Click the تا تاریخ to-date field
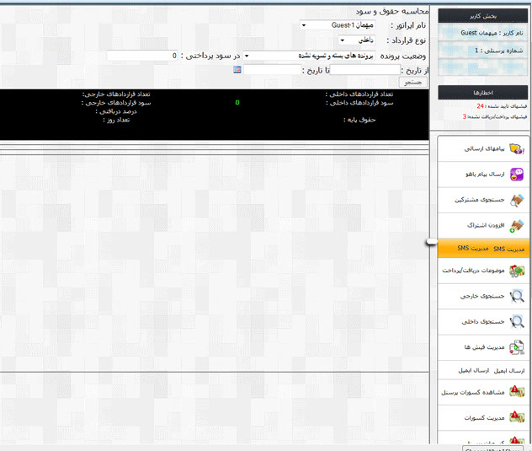Viewport: 532px width, 451px height. pos(272,70)
